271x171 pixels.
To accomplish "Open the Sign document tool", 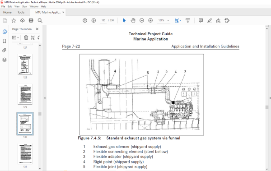I will (x=218, y=20).
